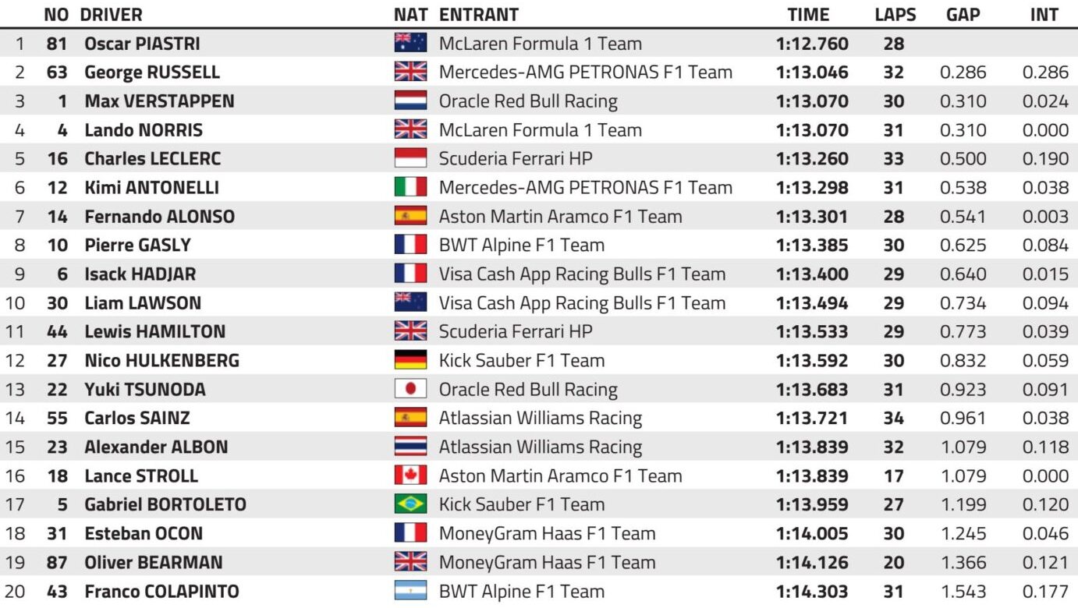Viewport: 1078px width, 608px height.
Task: Click Fernando Alonso's lap time 1:13.301
Action: pyautogui.click(x=812, y=216)
